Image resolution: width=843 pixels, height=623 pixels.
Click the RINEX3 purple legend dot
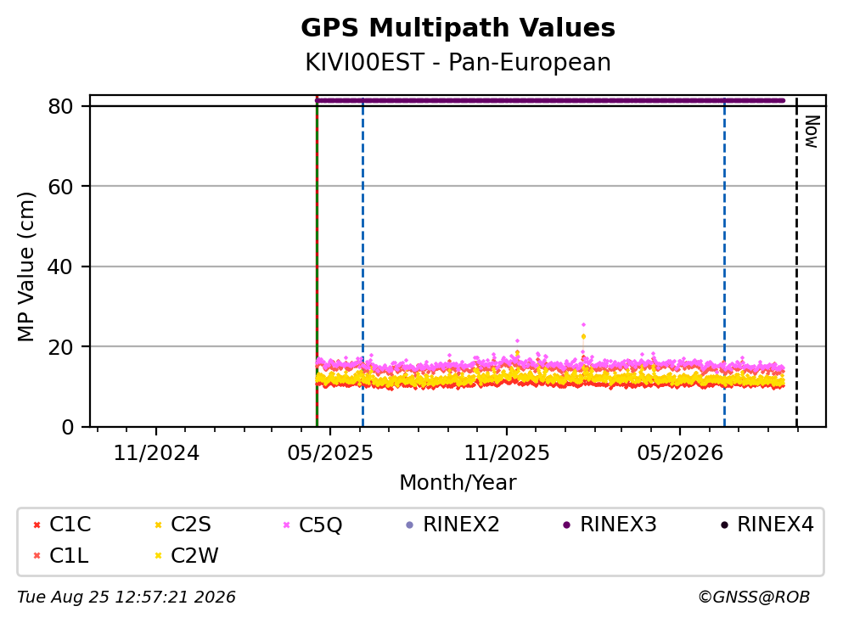click(x=566, y=525)
